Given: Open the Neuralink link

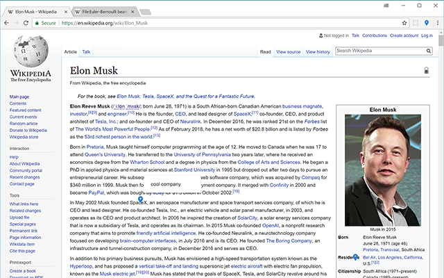Looking at the screenshot, I should pyautogui.click(x=190, y=122).
